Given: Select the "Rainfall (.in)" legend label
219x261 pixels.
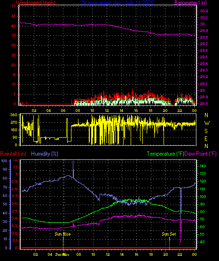Looking at the screenshot, I should click(x=13, y=154).
